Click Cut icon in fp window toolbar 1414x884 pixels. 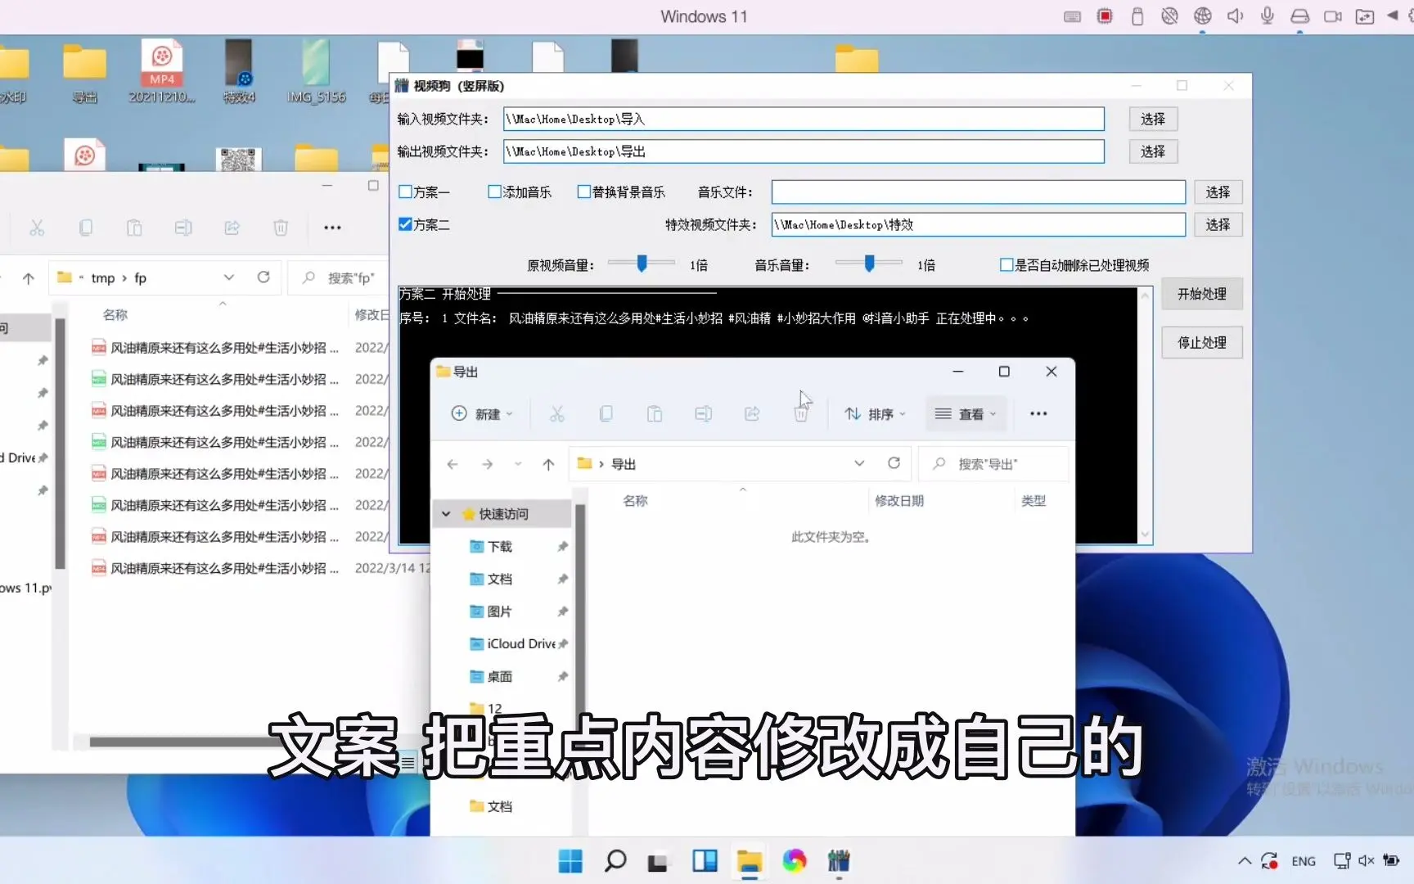[37, 228]
